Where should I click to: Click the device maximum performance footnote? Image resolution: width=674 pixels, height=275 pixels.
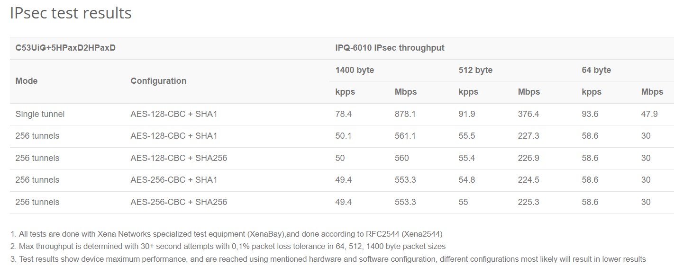(328, 259)
